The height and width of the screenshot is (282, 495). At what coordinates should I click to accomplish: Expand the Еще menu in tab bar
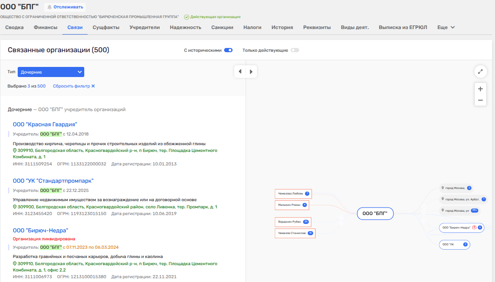pyautogui.click(x=446, y=27)
